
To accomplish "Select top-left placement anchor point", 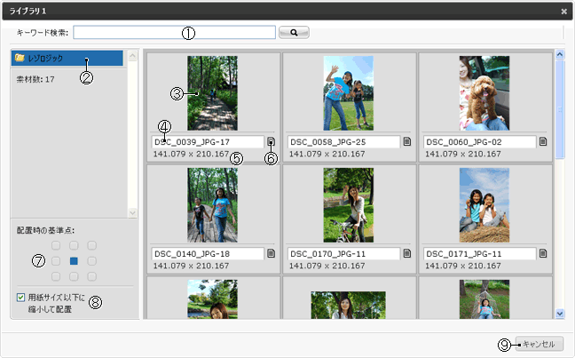I will click(x=56, y=245).
